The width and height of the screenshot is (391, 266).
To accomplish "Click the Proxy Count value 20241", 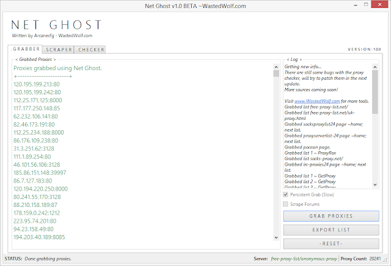I will [x=375, y=259].
